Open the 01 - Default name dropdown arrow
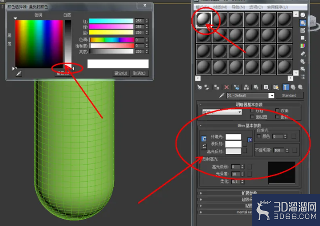320x226 pixels. [x=272, y=96]
